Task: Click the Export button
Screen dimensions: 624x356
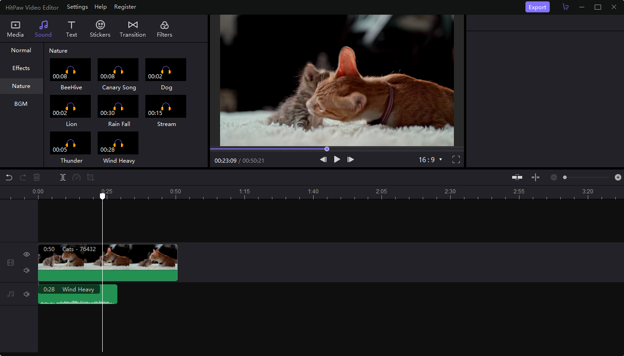Action: [x=537, y=7]
